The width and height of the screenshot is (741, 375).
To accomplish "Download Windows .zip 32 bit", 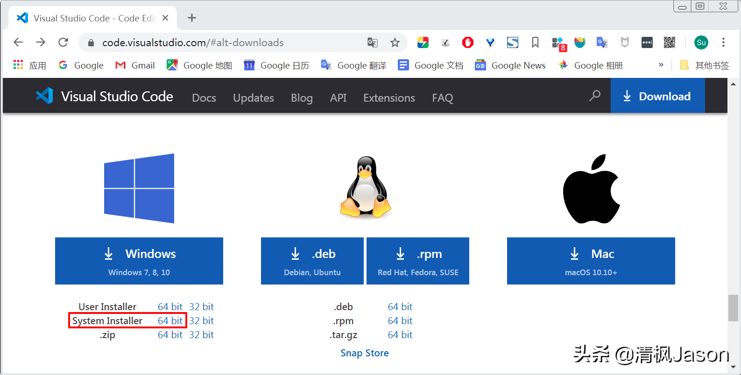I will click(201, 335).
